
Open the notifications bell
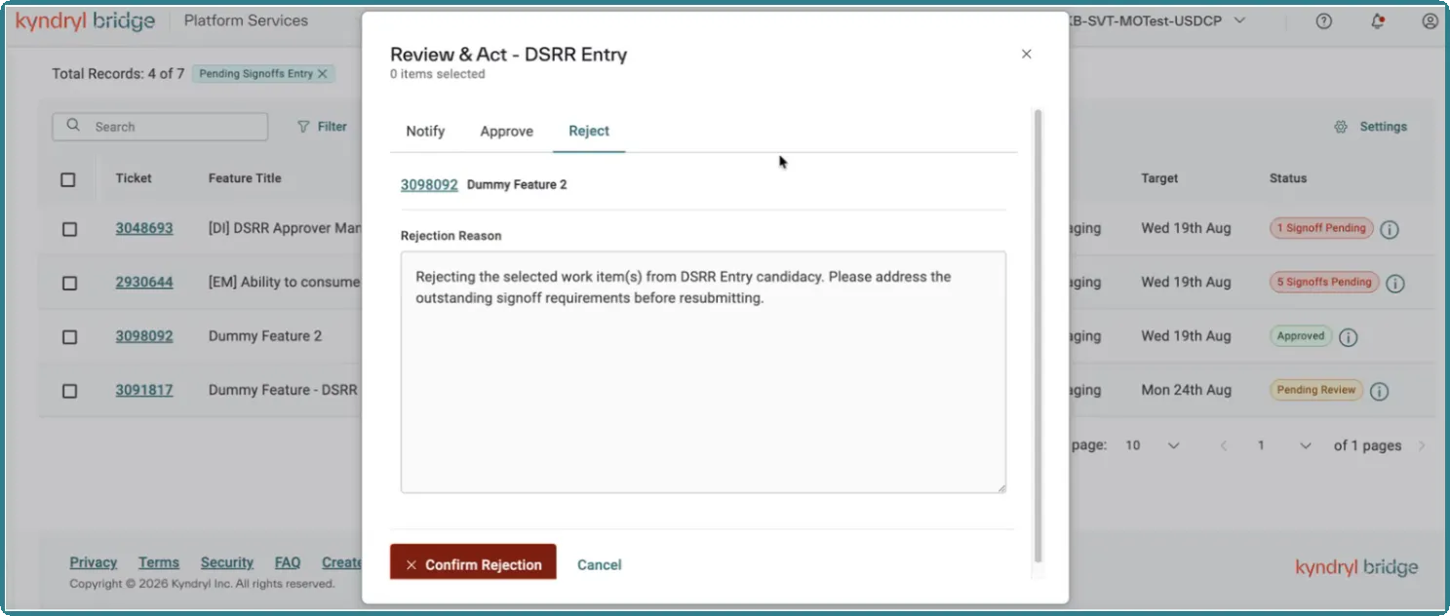click(1378, 20)
